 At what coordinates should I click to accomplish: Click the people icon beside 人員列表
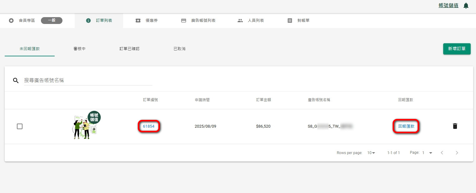pos(240,21)
